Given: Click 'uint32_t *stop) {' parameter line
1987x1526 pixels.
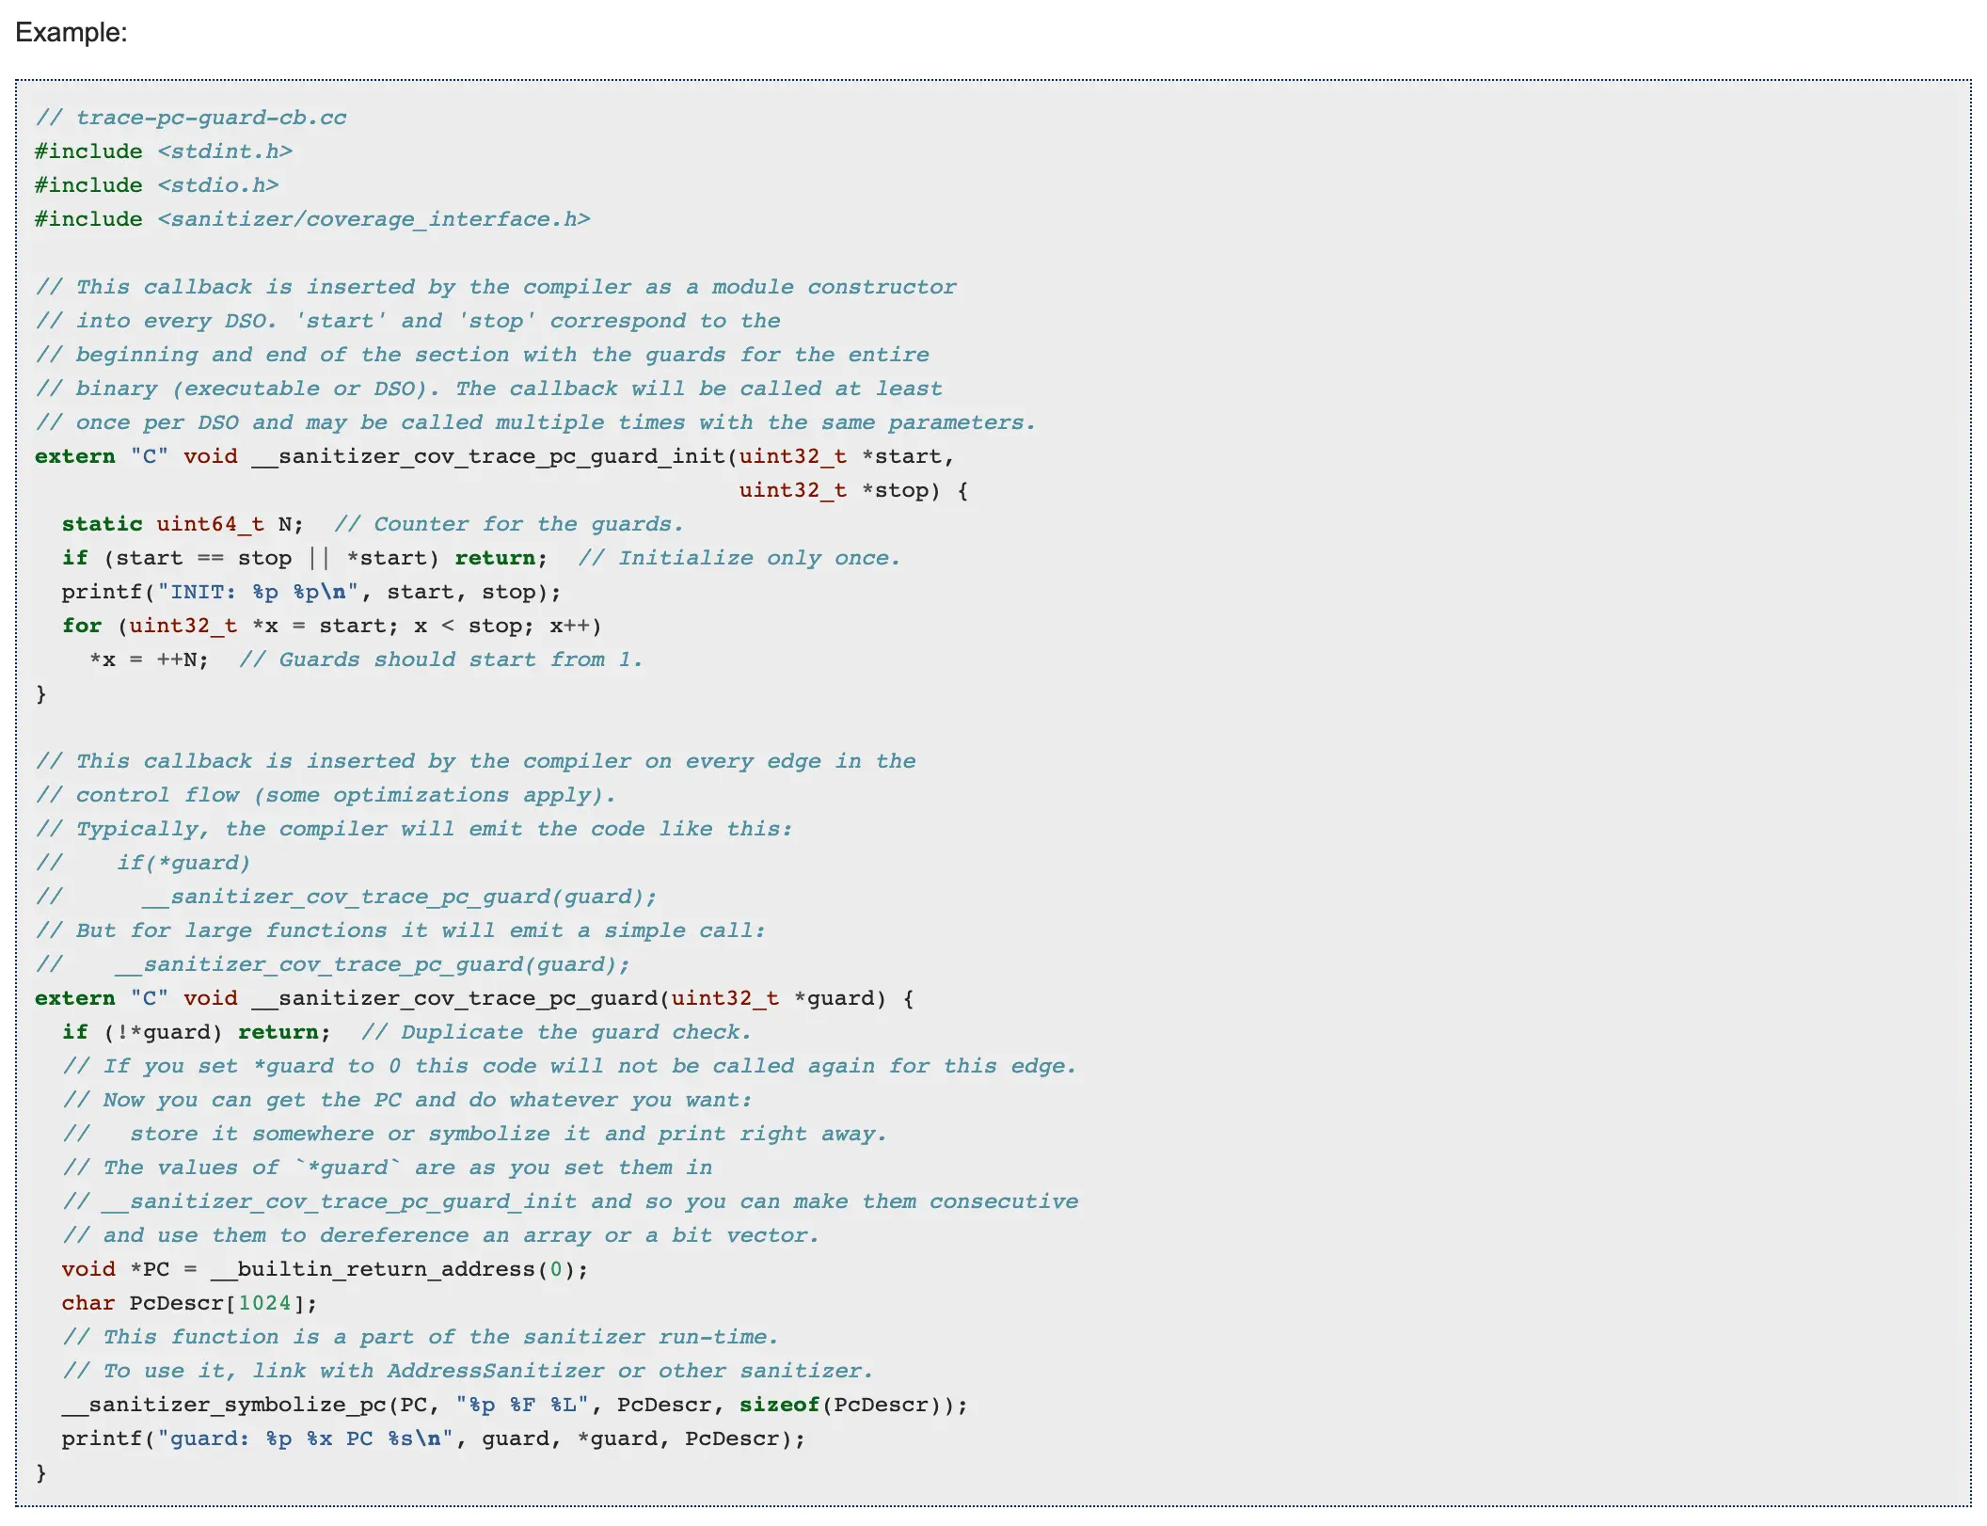Looking at the screenshot, I should pos(852,490).
